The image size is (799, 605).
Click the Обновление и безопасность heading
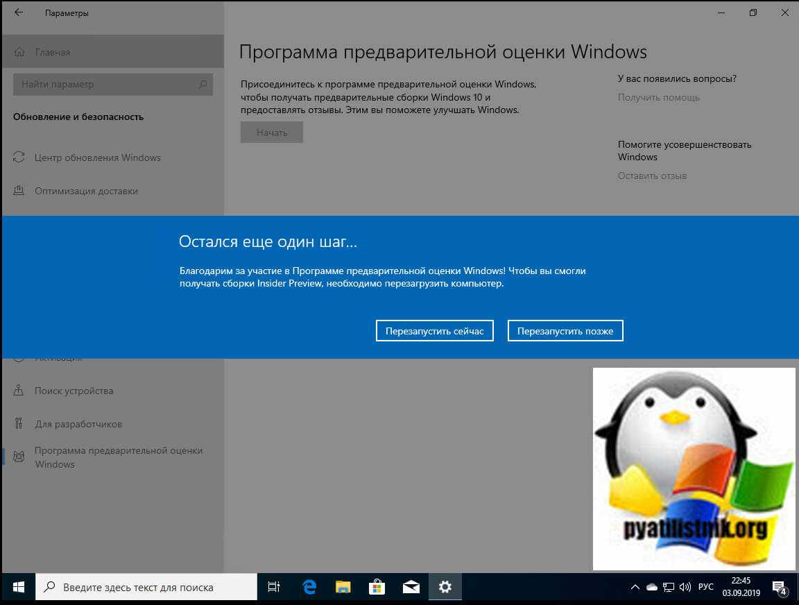pyautogui.click(x=78, y=117)
